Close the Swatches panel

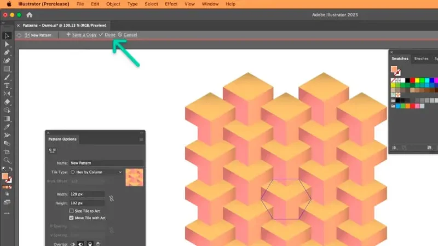click(x=391, y=52)
